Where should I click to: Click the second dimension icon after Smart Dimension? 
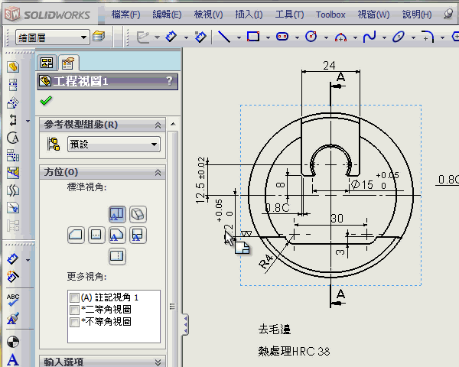[x=200, y=37]
